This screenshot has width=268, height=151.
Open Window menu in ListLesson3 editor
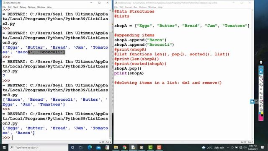(x=152, y=7)
